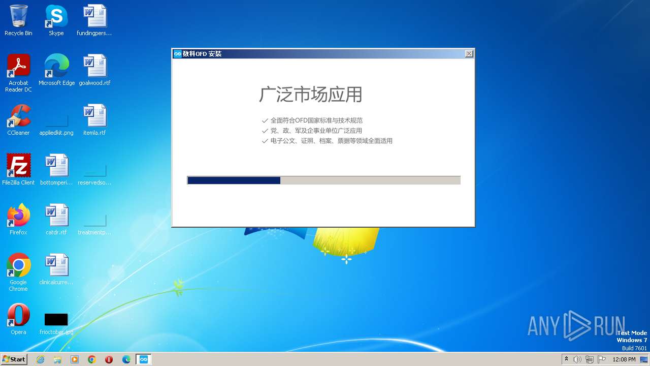650x366 pixels.
Task: Select itemla.rtf document
Action: click(94, 120)
